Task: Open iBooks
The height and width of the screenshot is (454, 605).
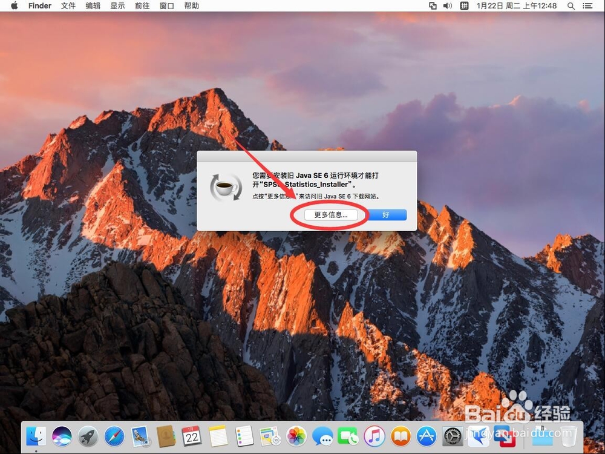Action: pyautogui.click(x=400, y=437)
